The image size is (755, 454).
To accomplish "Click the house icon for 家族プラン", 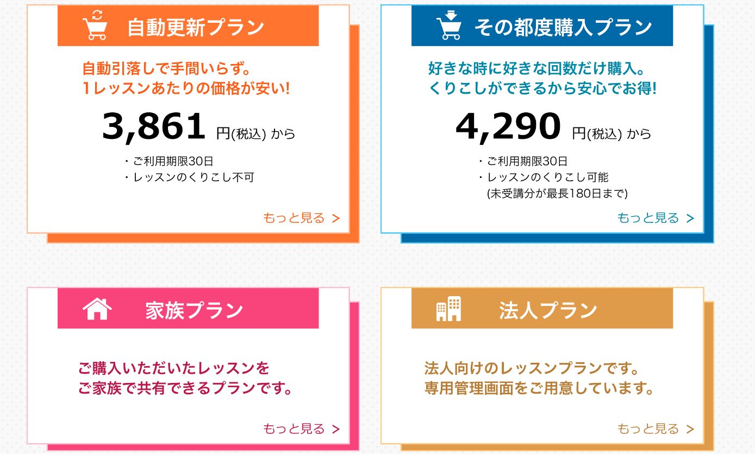I will point(97,309).
